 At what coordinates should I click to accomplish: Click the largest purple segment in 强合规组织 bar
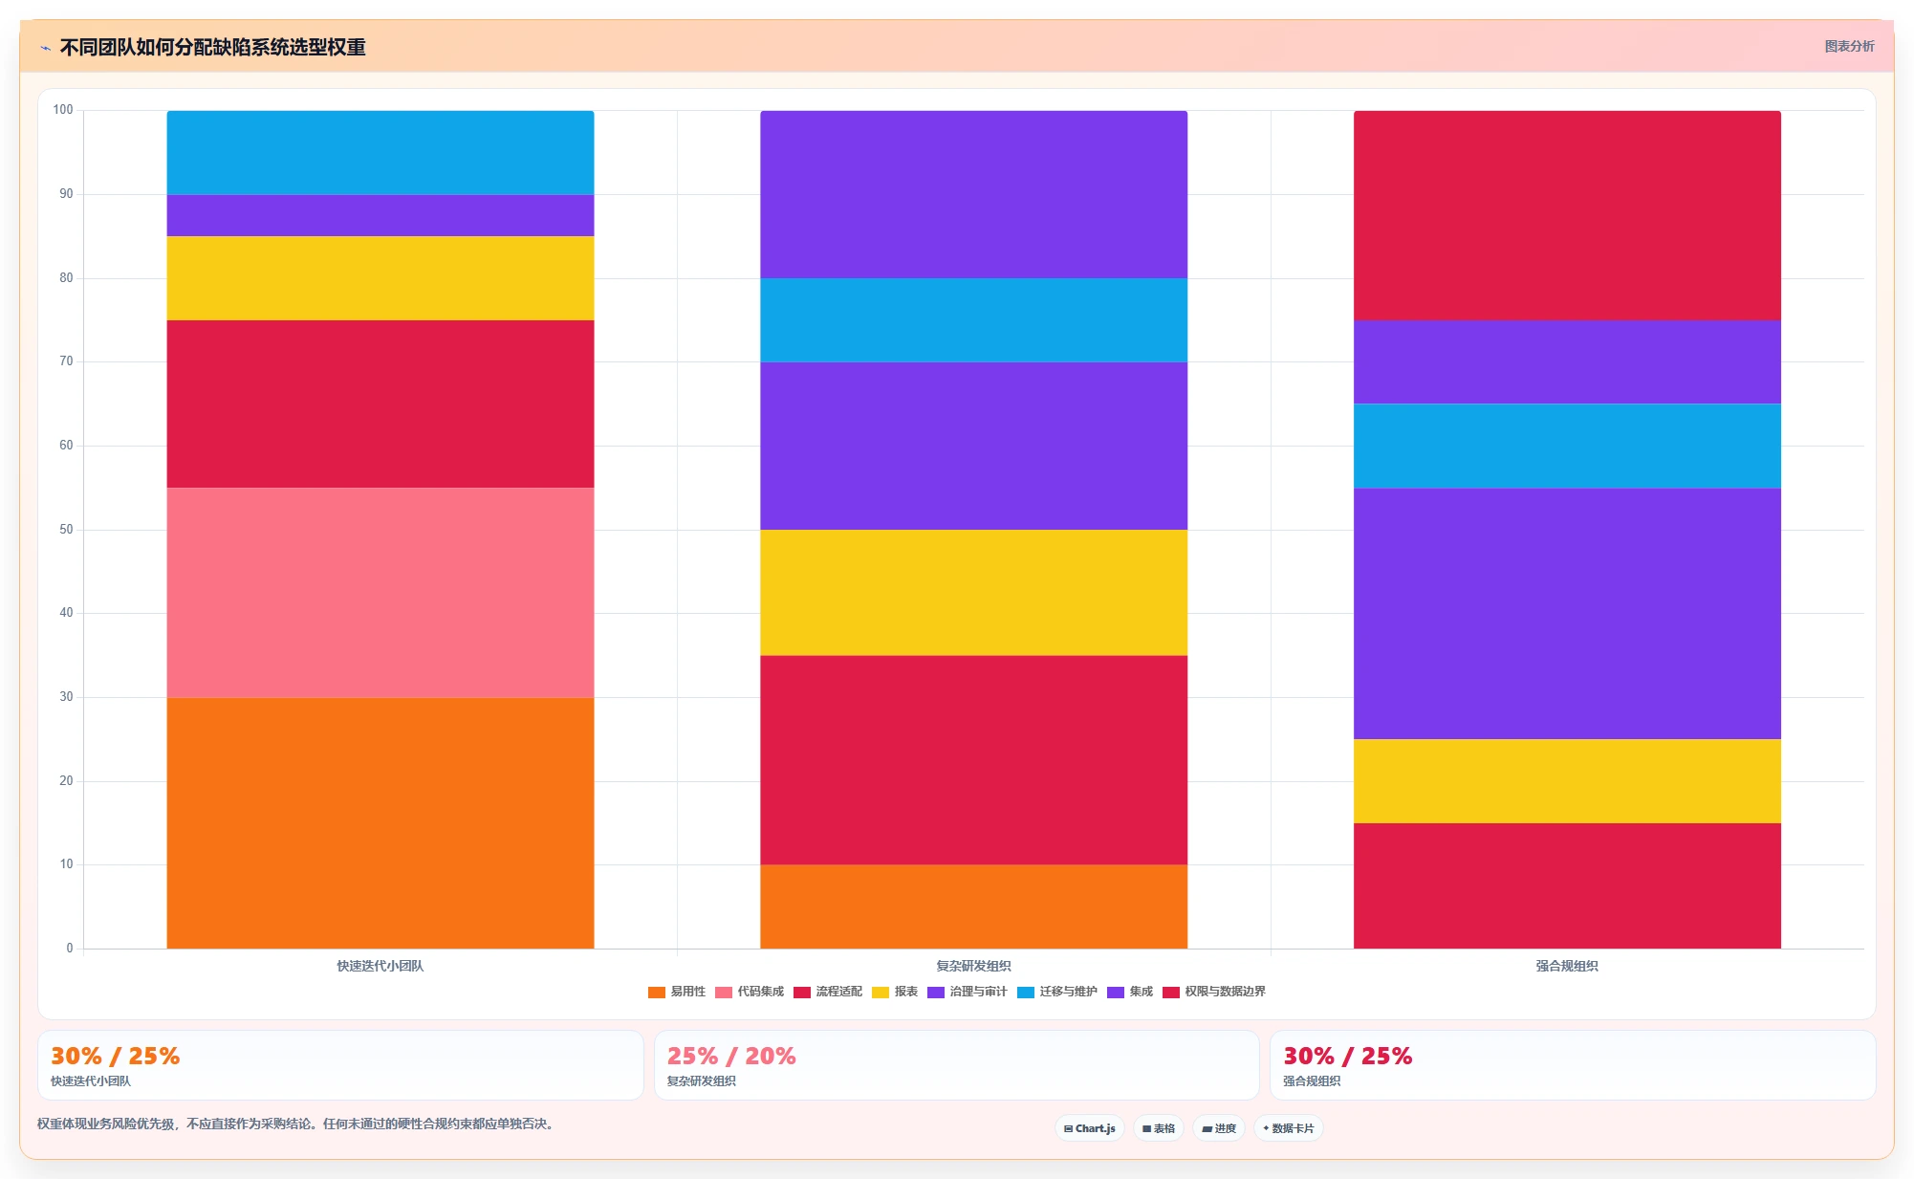tap(1568, 614)
